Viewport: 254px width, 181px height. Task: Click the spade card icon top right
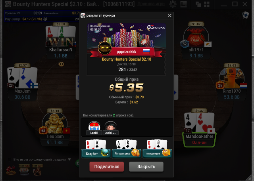(x=245, y=15)
